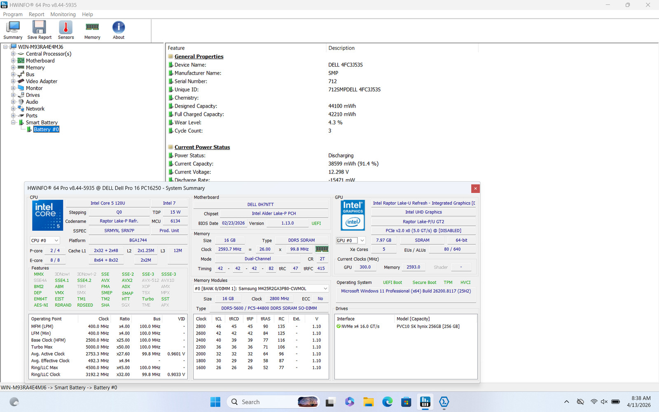Click the Microsoft Windows 11 Professional OS text
Viewport: 659px width, 412px height.
point(406,291)
